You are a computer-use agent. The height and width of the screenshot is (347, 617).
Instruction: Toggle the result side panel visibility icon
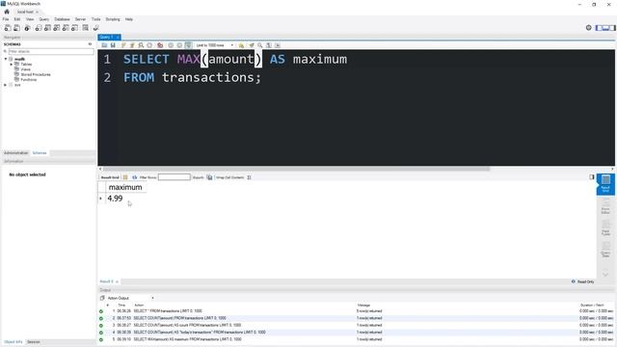click(x=591, y=177)
